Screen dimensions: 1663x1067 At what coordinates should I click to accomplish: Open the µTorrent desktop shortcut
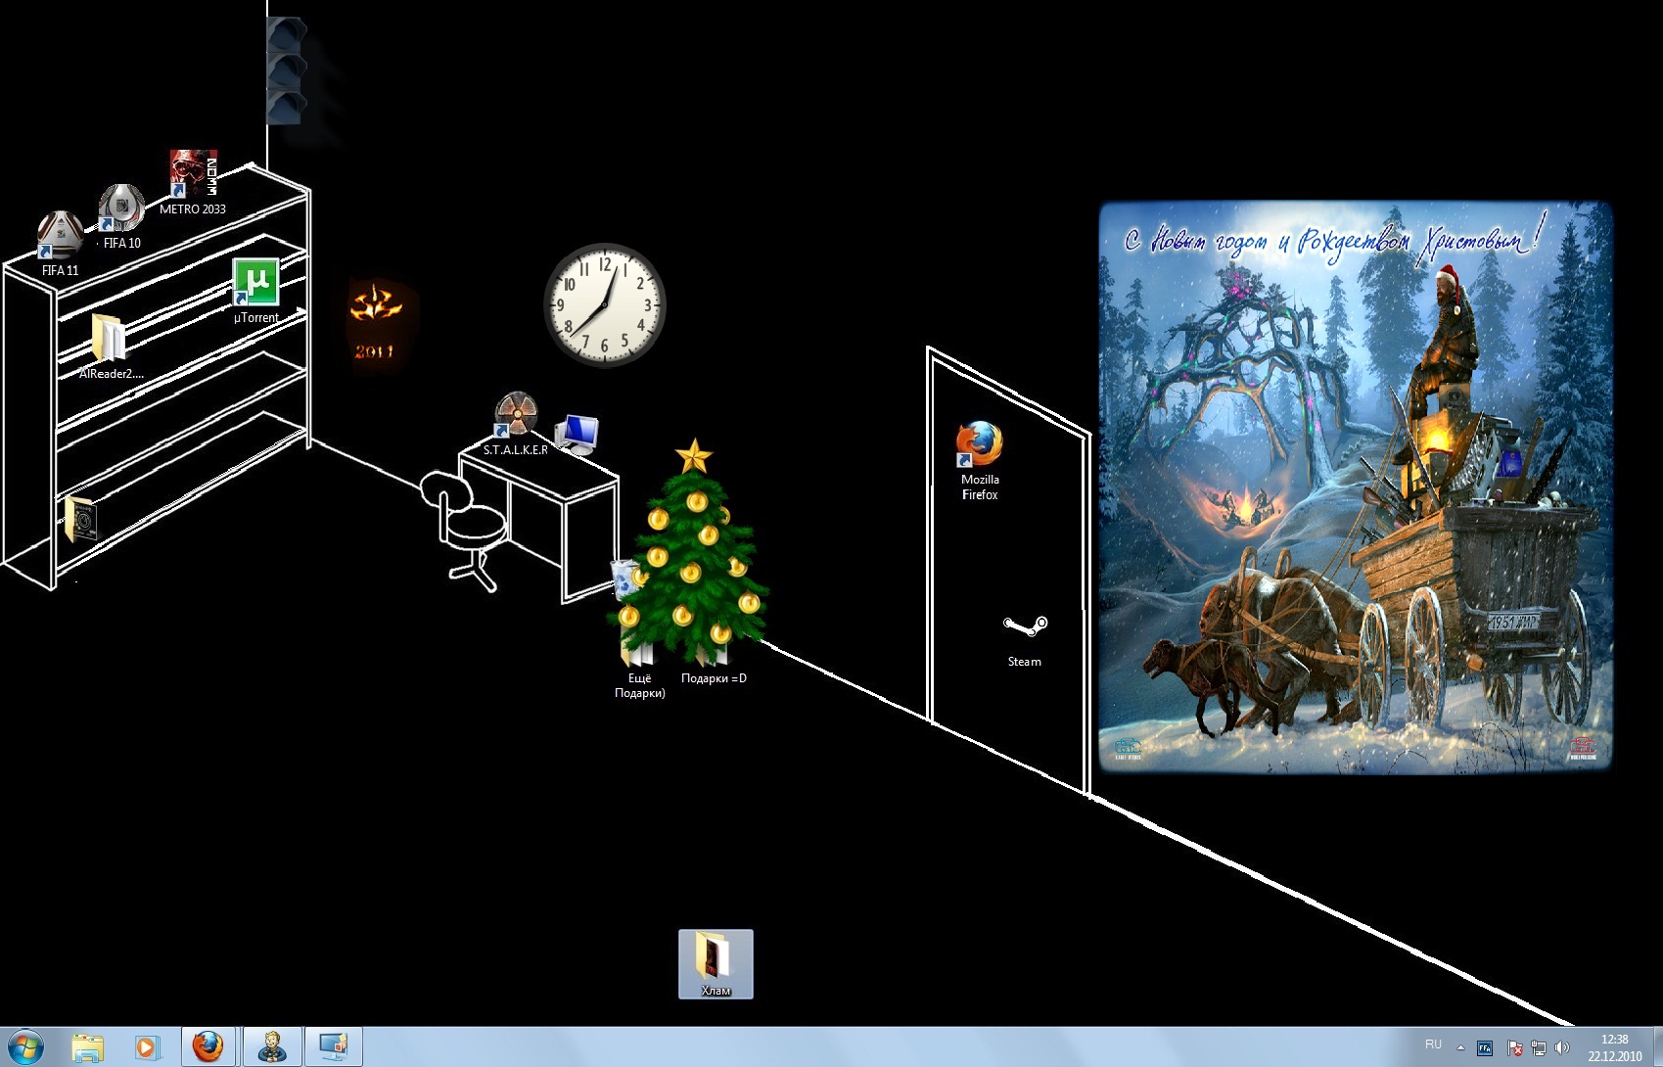[x=255, y=291]
